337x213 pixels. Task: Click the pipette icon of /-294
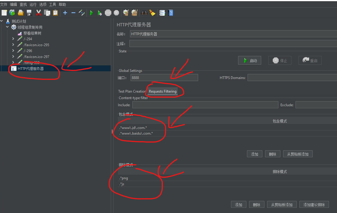click(x=20, y=39)
